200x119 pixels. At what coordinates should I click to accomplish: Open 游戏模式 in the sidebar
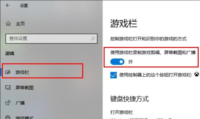click(x=24, y=117)
